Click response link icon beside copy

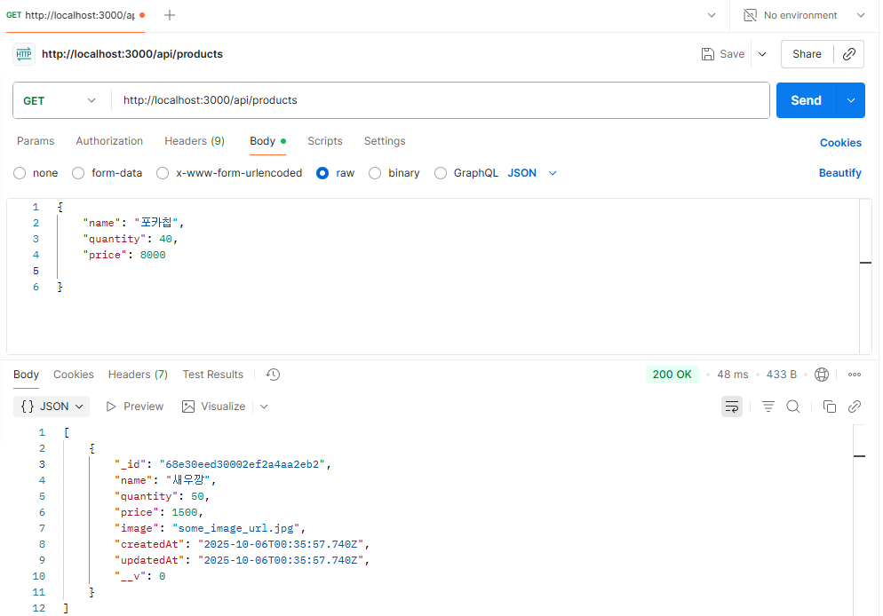click(x=855, y=407)
